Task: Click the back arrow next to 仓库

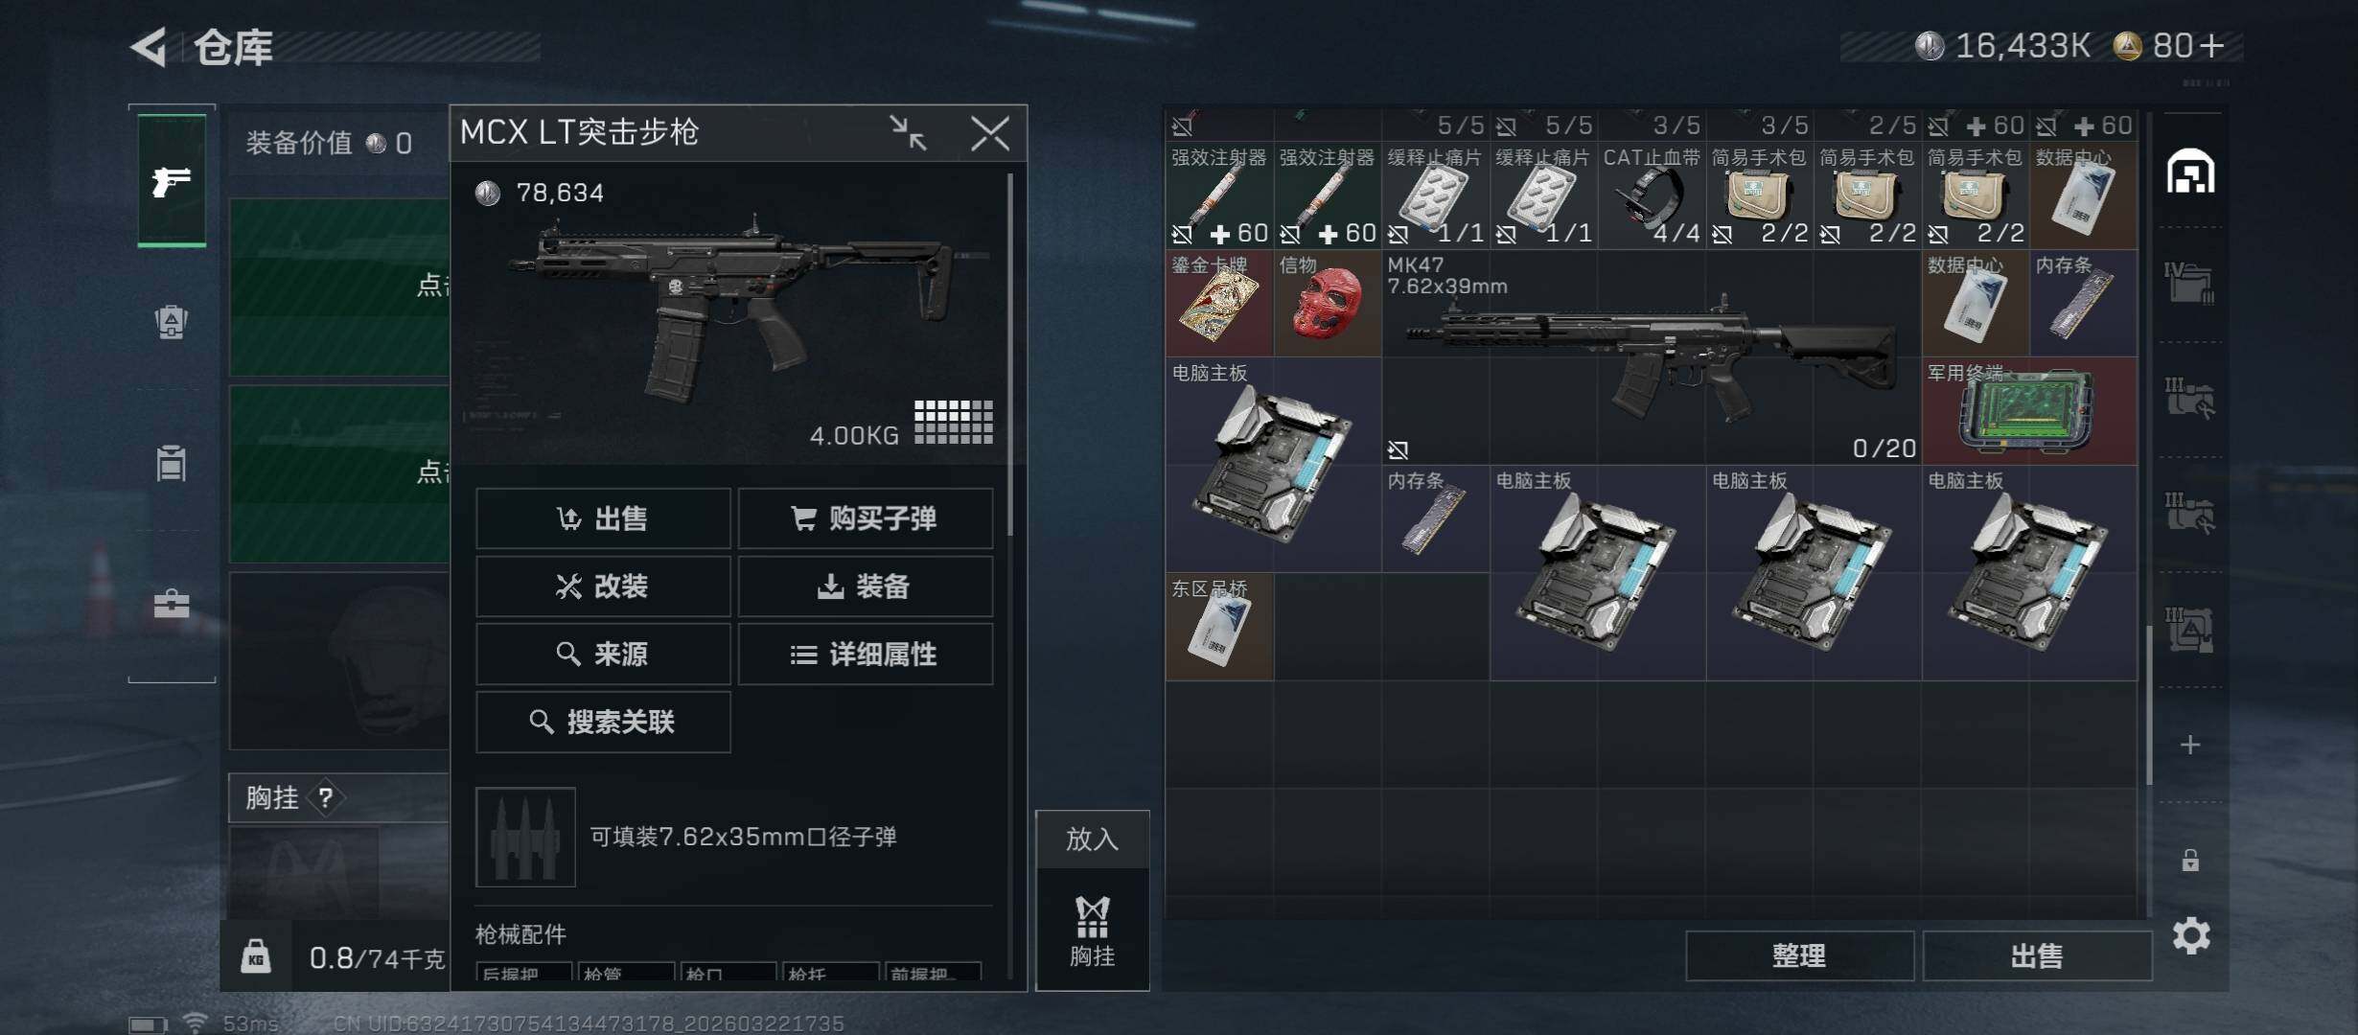Action: (x=150, y=47)
